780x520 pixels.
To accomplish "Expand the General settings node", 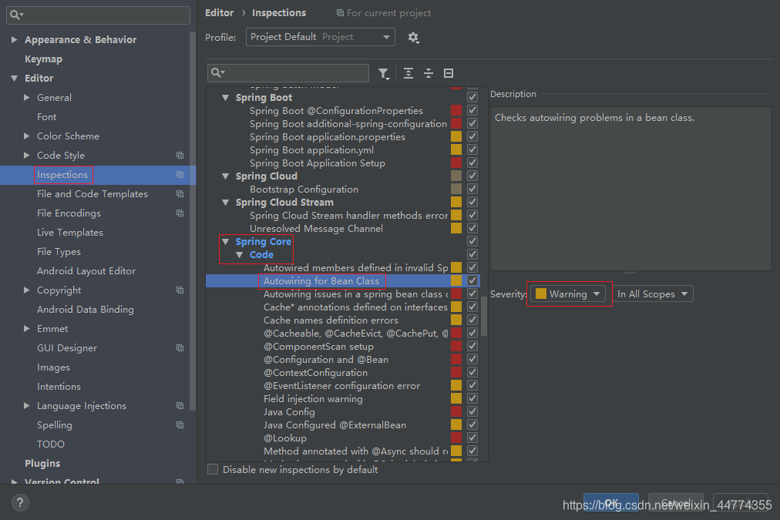I will (x=27, y=98).
